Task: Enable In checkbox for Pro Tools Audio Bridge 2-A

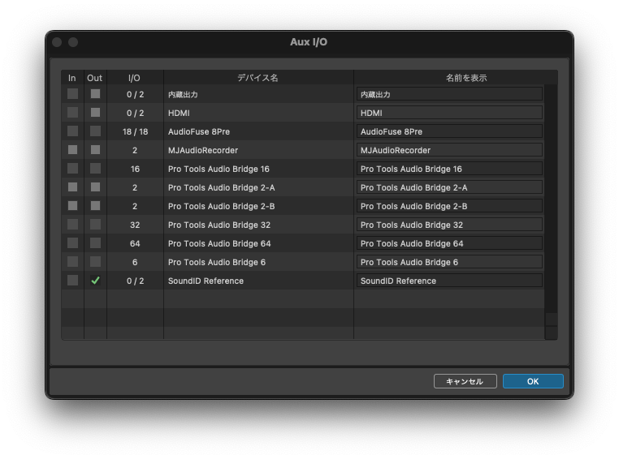Action: 73,187
